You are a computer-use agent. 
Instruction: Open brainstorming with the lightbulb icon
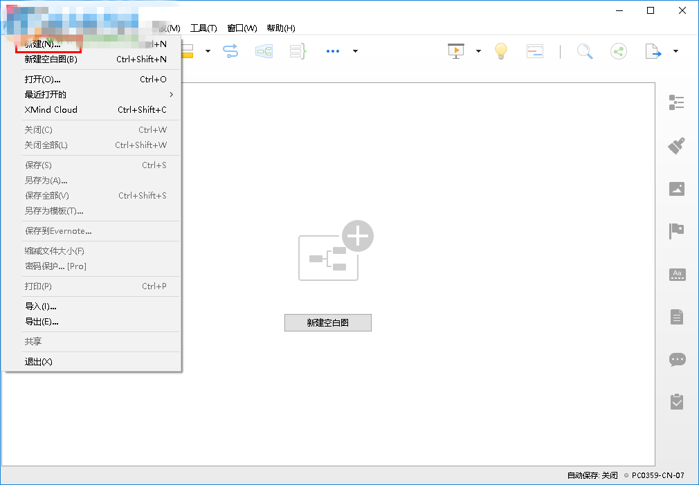pyautogui.click(x=500, y=51)
